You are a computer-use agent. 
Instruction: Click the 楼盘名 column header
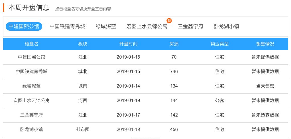(x=32, y=44)
